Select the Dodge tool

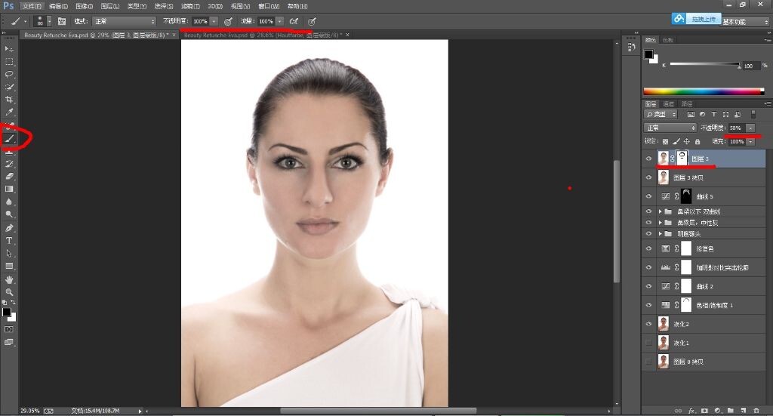coord(9,214)
